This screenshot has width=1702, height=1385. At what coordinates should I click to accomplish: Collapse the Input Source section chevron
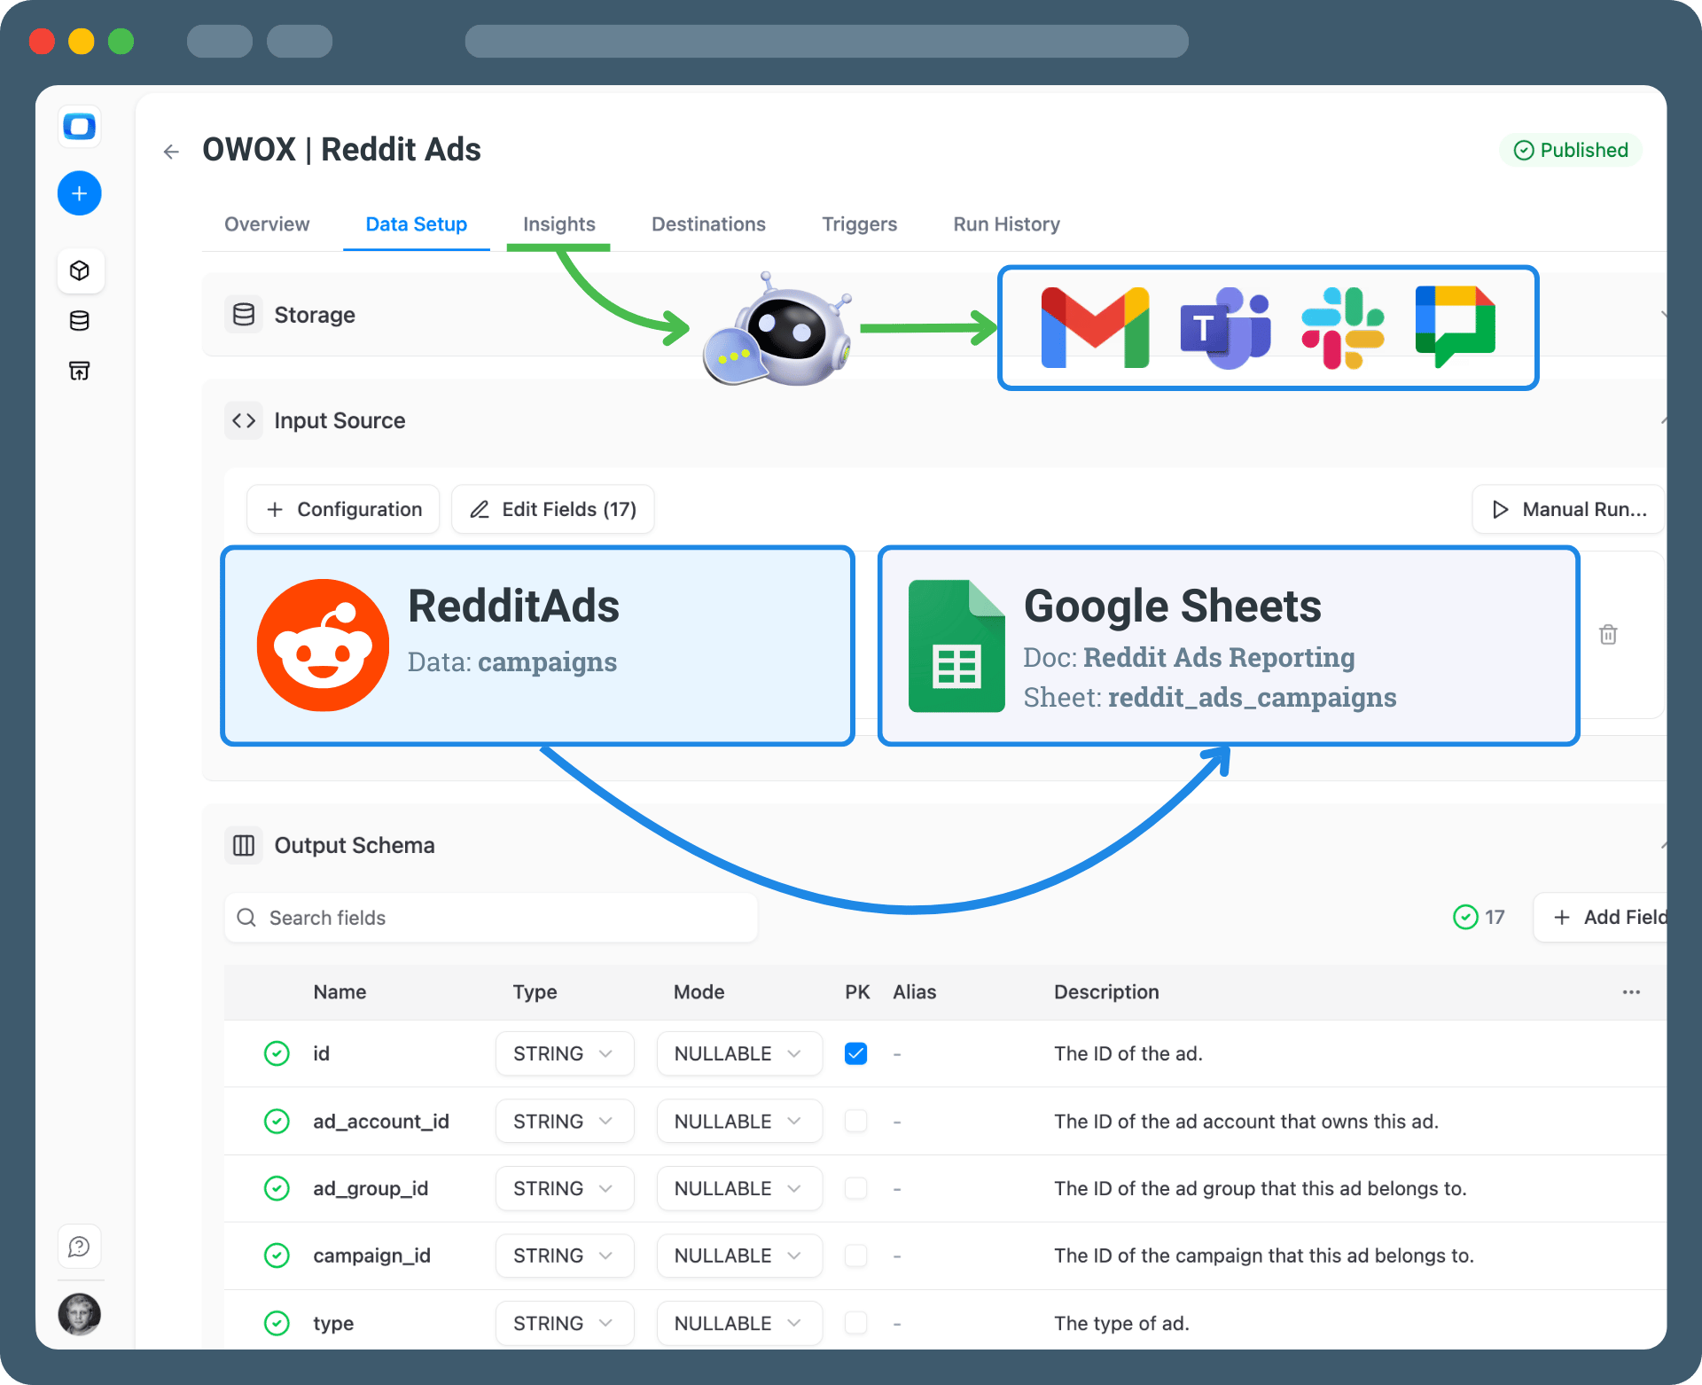point(1665,420)
